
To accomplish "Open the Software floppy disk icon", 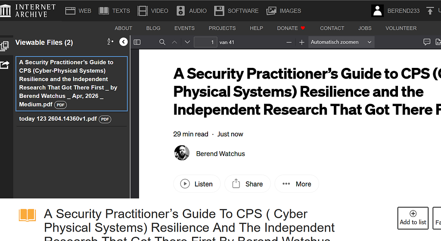I will [219, 11].
